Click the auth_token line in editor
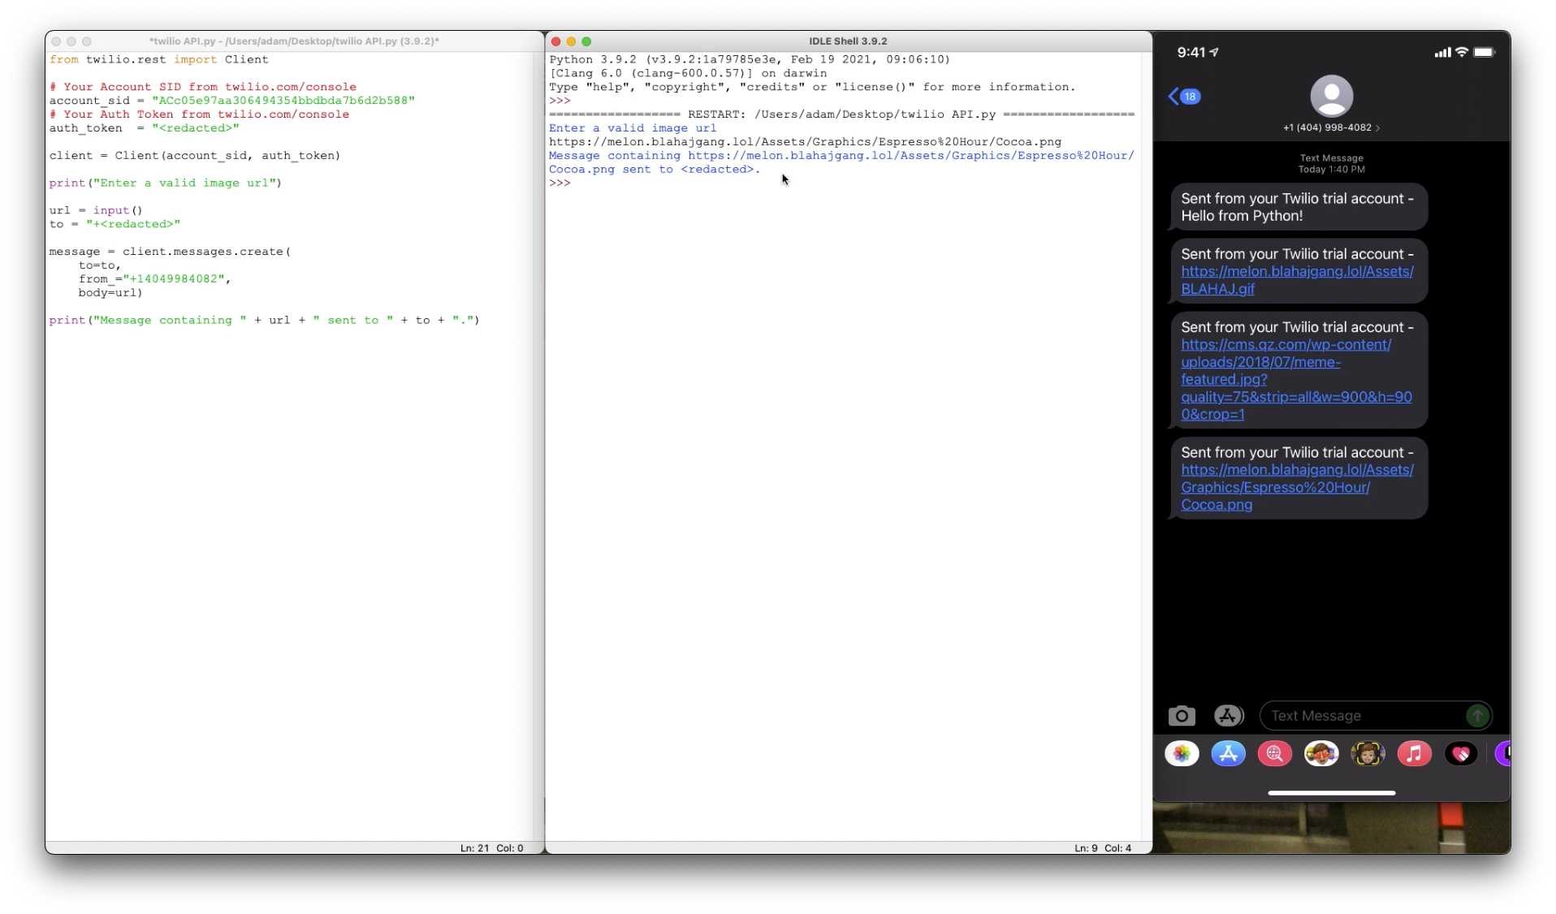 (144, 128)
